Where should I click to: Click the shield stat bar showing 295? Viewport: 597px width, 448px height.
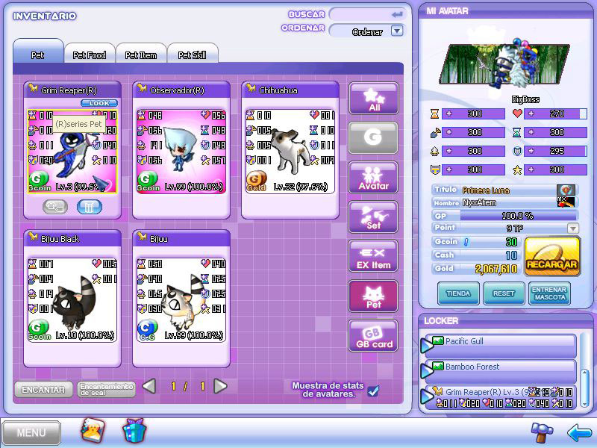coord(555,151)
